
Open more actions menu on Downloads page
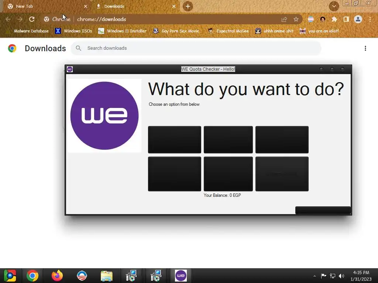click(365, 48)
